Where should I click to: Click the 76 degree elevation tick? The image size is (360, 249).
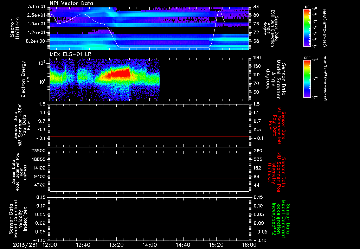click(x=256, y=24)
